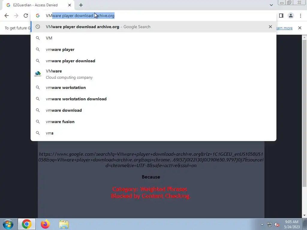Viewport: 307px width, 230px height.
Task: Open a new tab with plus button
Action: click(81, 5)
